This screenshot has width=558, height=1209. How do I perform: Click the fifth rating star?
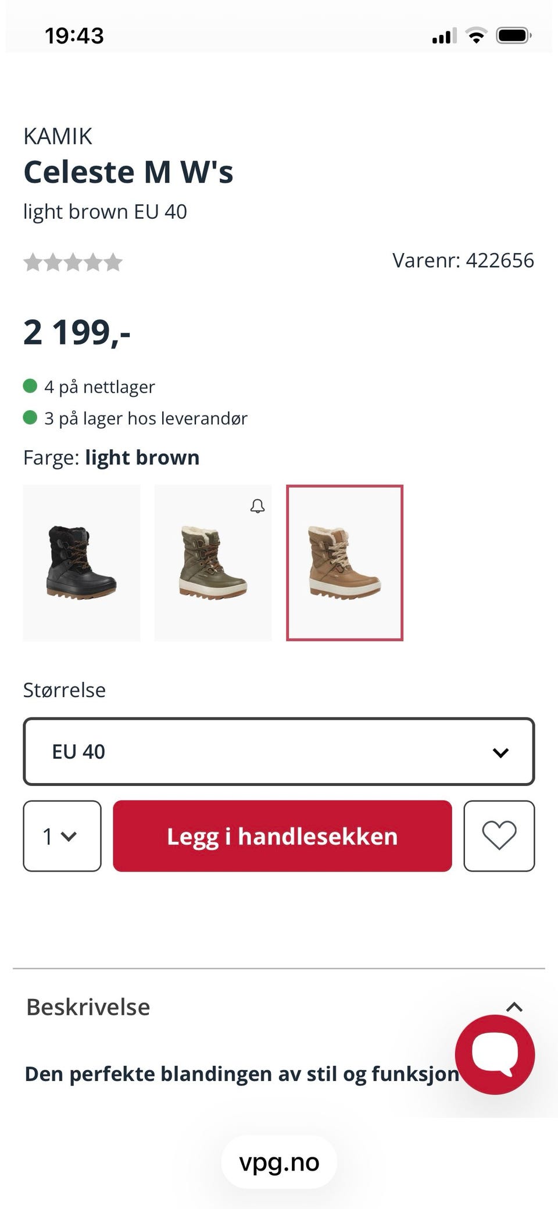[x=114, y=262]
